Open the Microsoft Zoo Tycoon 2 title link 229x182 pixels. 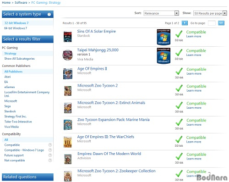coord(98,86)
